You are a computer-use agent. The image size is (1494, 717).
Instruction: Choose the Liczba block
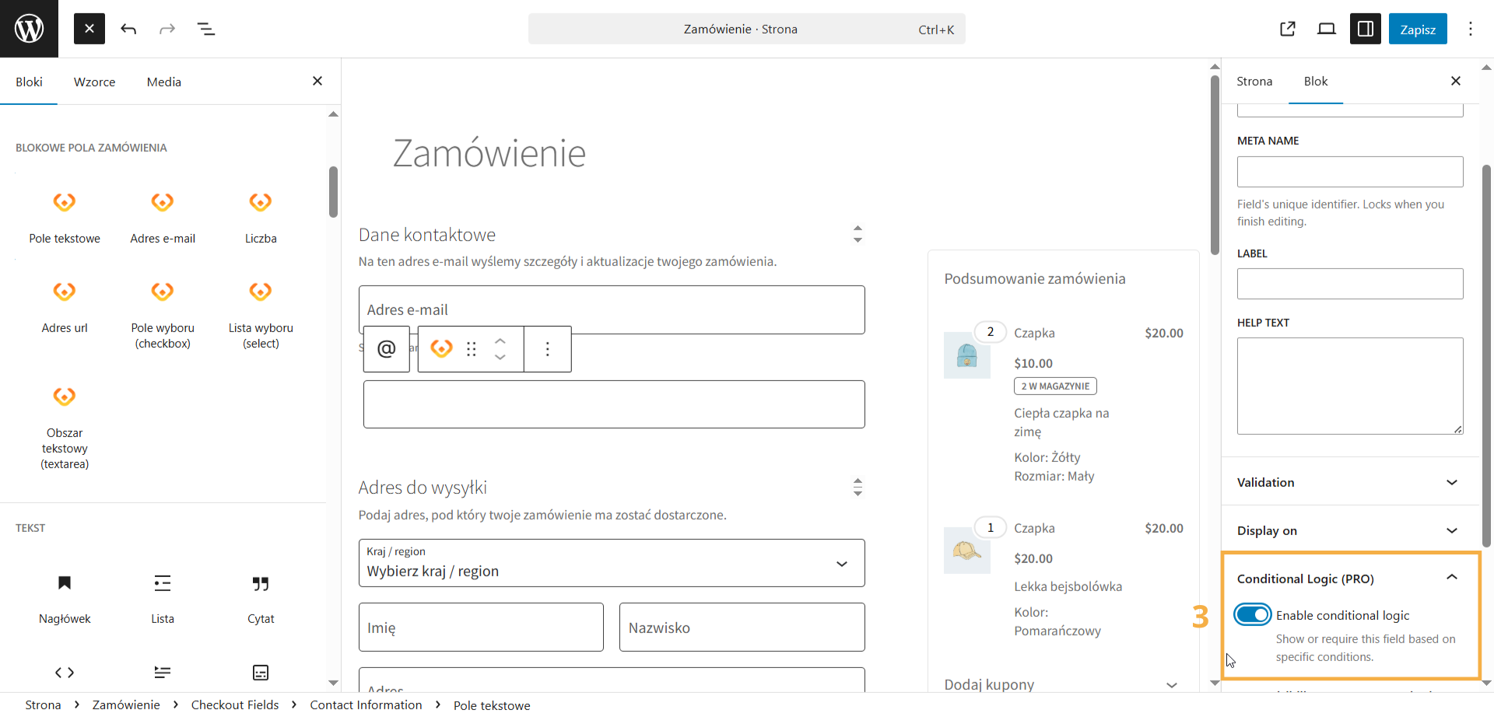point(261,218)
